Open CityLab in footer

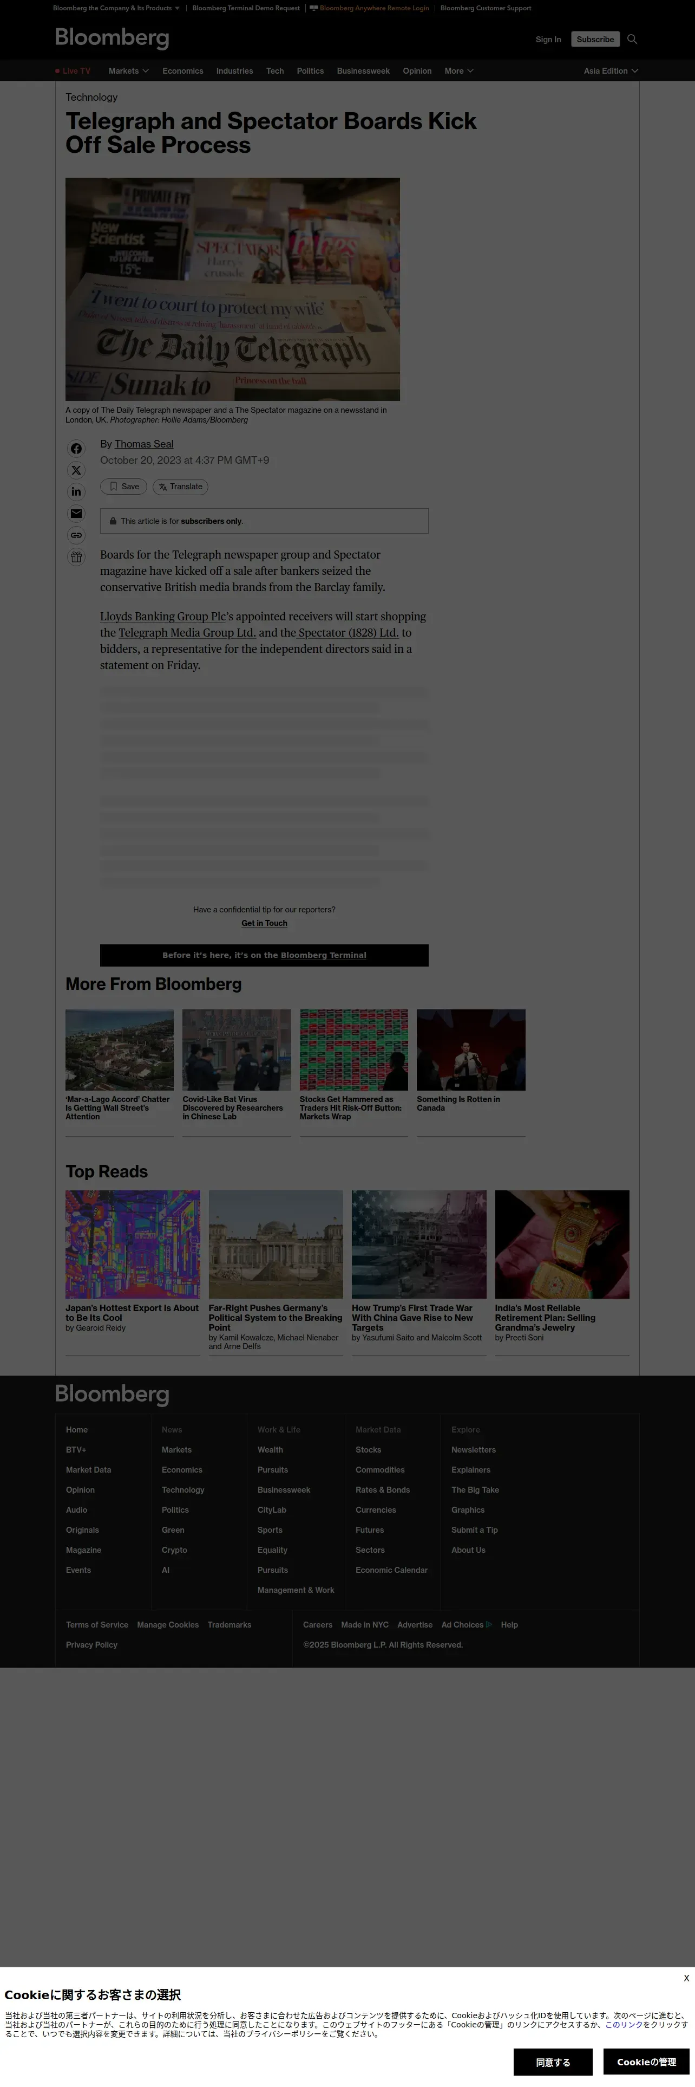point(272,1510)
